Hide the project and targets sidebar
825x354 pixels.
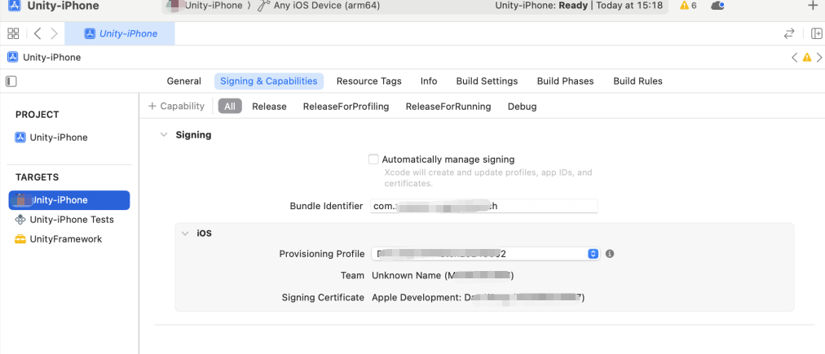11,81
